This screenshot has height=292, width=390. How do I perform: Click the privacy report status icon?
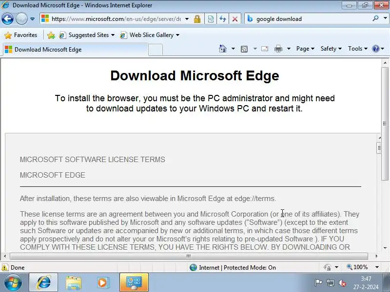coord(327,267)
